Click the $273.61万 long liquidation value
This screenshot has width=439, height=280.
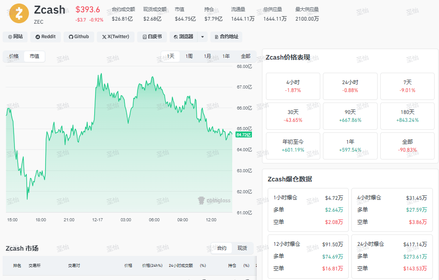(x=415, y=256)
